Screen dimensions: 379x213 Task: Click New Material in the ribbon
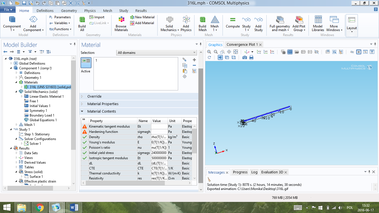(x=142, y=17)
